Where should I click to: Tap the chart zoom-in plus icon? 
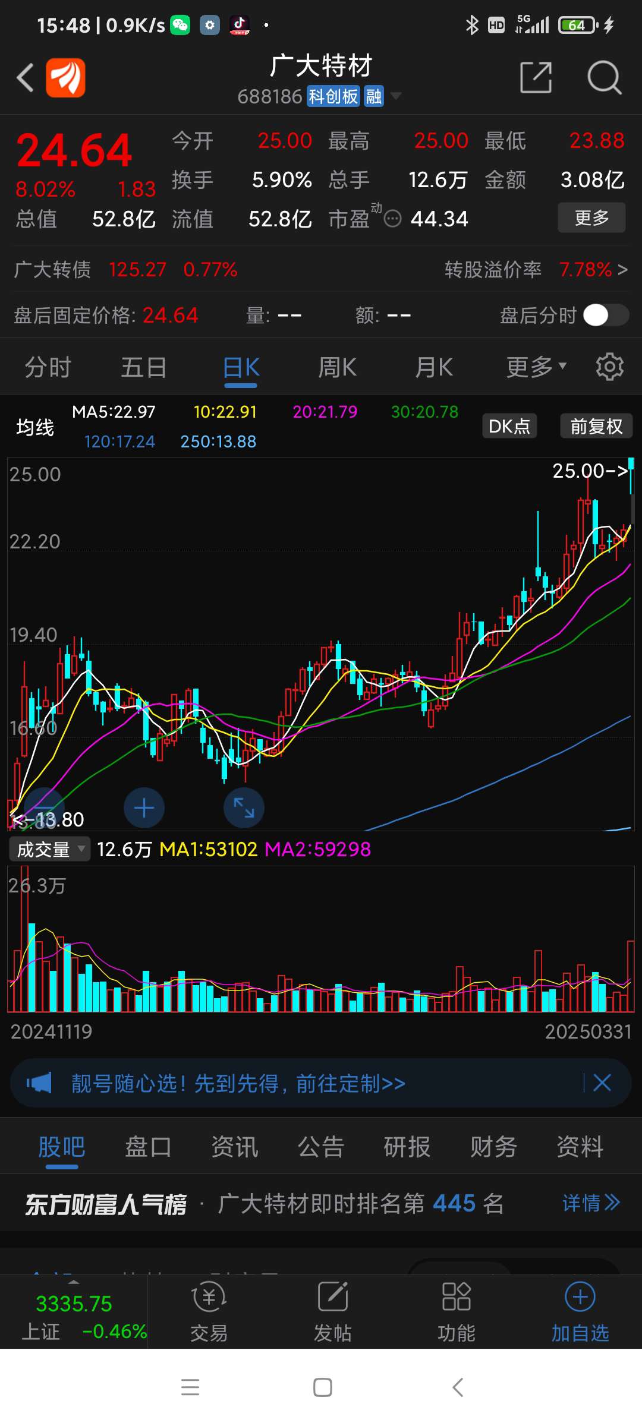point(144,808)
